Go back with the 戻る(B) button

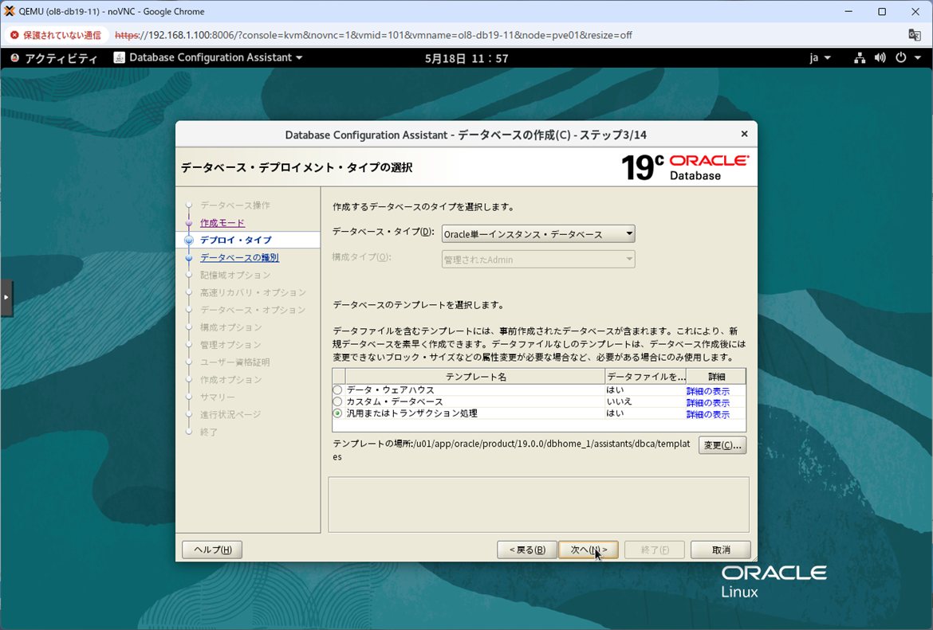click(527, 550)
